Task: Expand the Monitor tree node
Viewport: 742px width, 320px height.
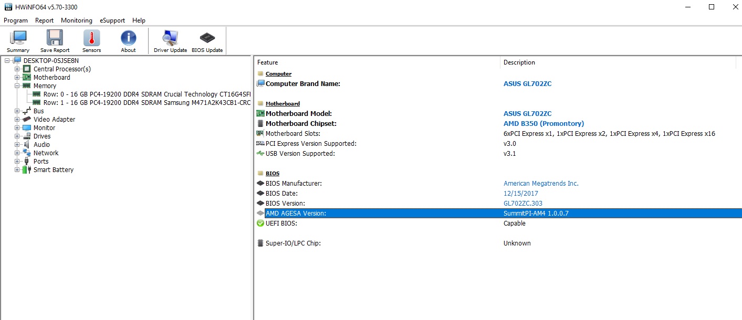Action: 17,128
